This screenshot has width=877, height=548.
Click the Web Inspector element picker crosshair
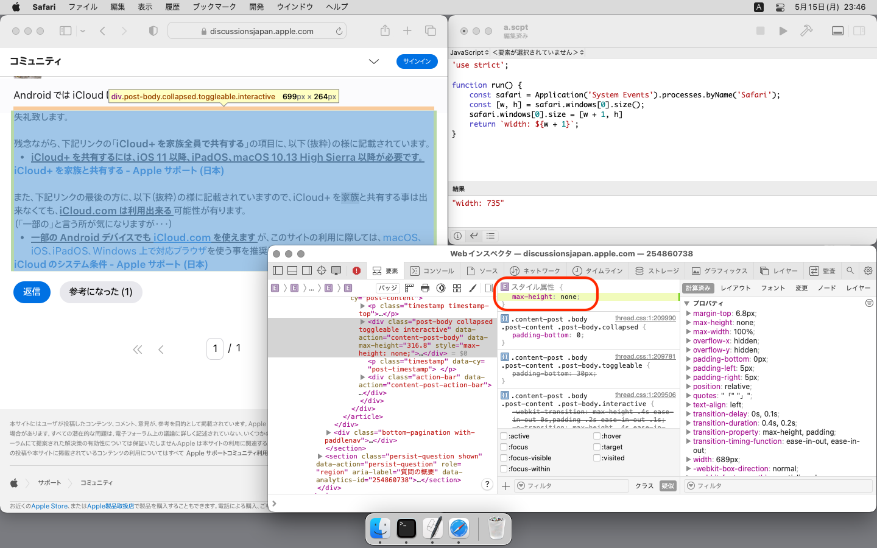pos(322,271)
